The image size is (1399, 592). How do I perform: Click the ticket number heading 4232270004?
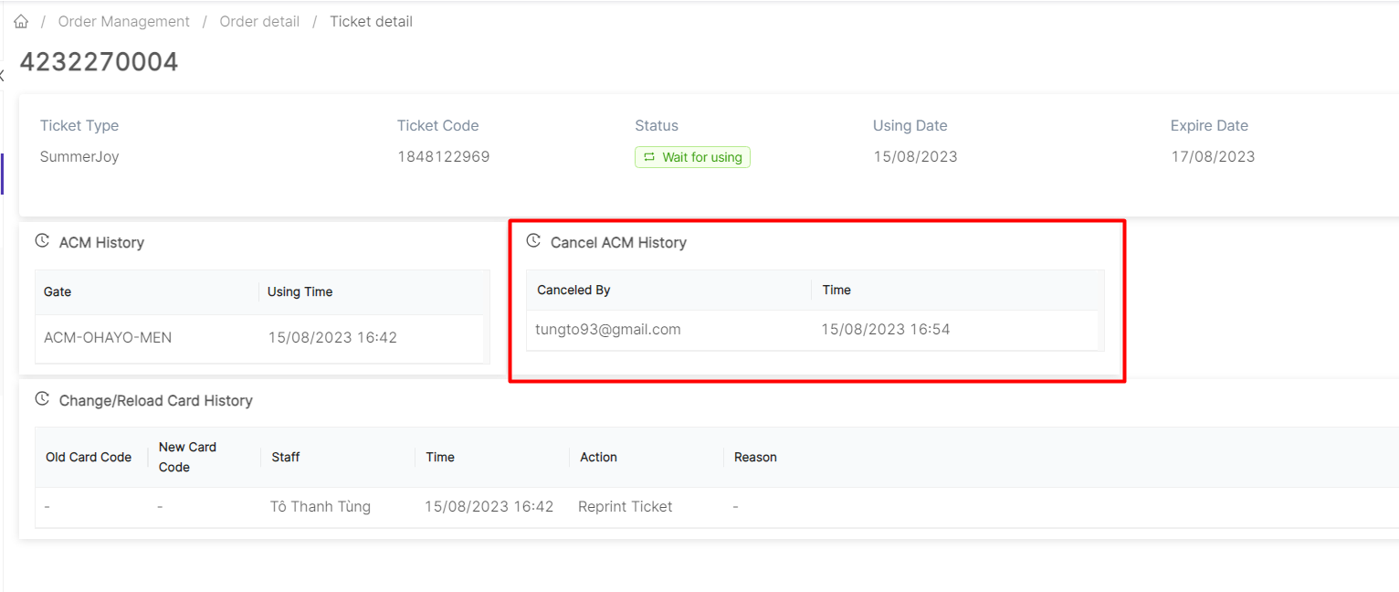click(x=99, y=61)
